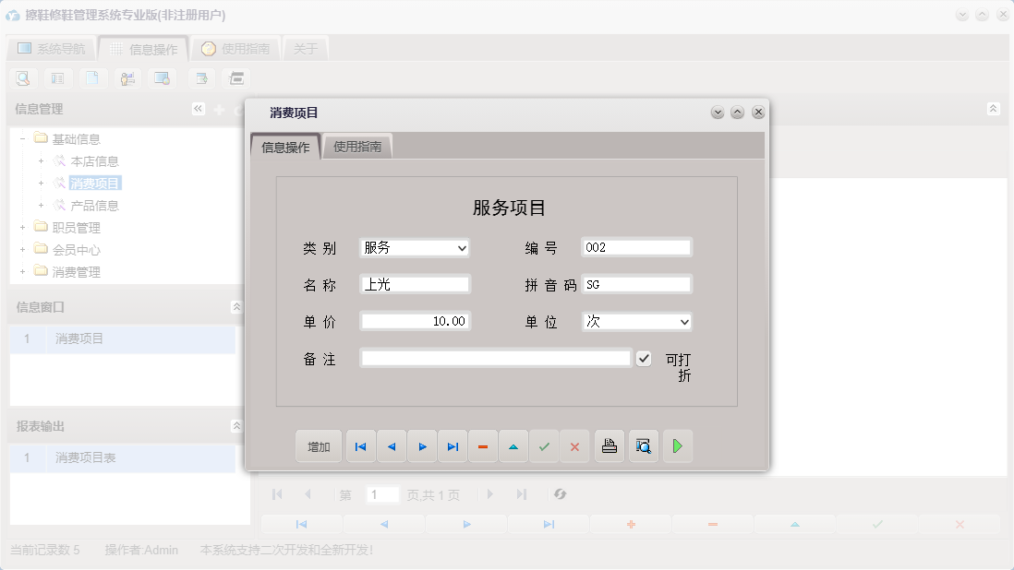The image size is (1014, 570).
Task: Print the current 消费项目 record
Action: 609,445
